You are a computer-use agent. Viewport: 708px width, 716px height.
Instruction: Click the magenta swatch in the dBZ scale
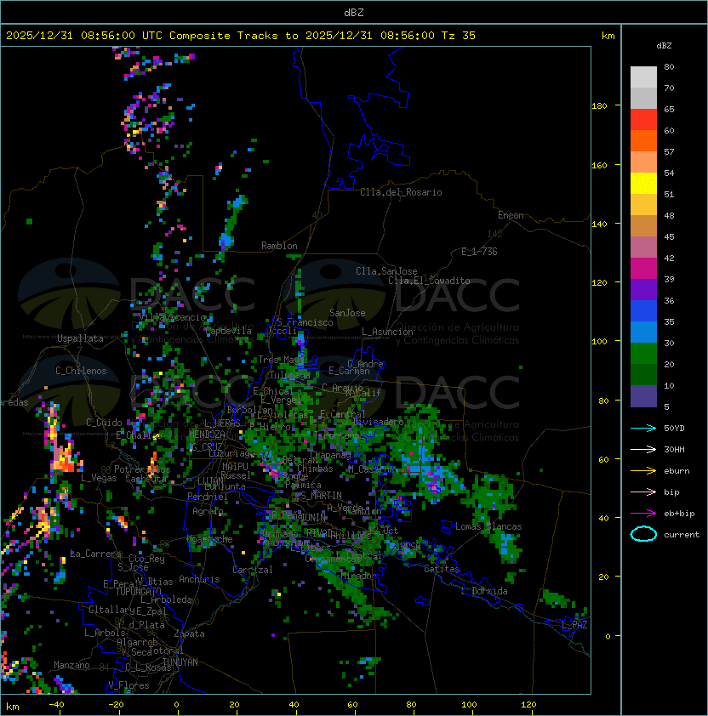(x=643, y=269)
